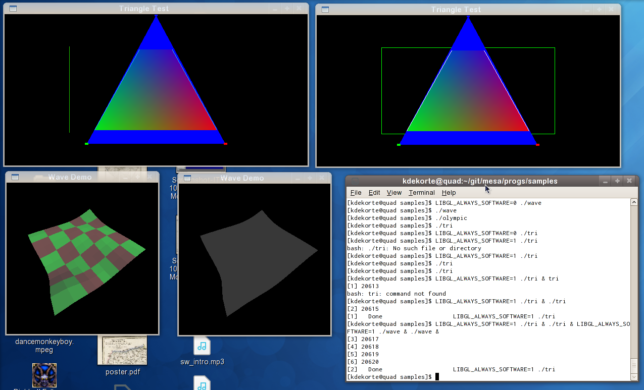
Task: Select the Diablo II game desktop icon
Action: [44, 375]
